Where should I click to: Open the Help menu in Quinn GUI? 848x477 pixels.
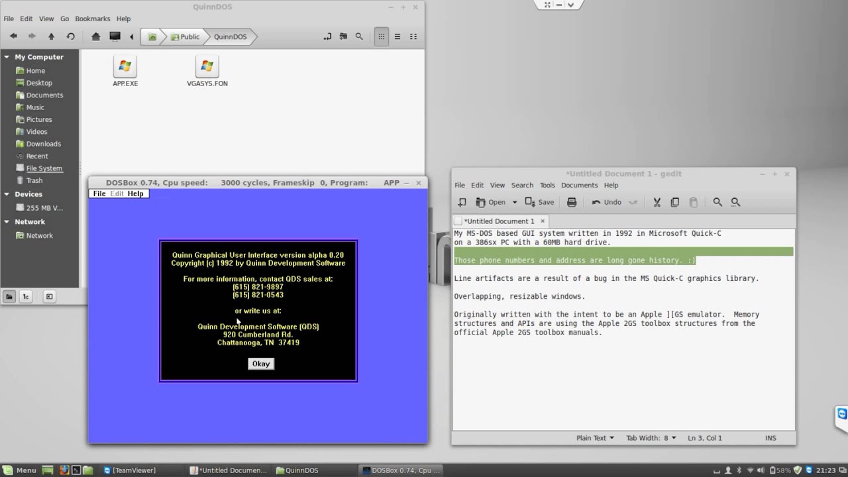point(136,193)
